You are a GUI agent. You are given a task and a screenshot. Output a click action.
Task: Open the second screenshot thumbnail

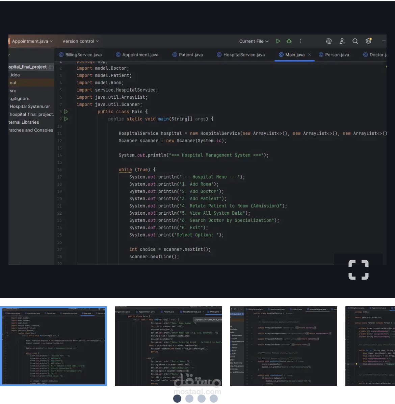[x=168, y=346]
